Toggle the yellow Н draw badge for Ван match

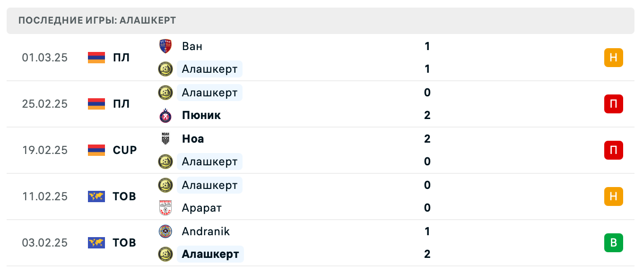click(x=614, y=58)
